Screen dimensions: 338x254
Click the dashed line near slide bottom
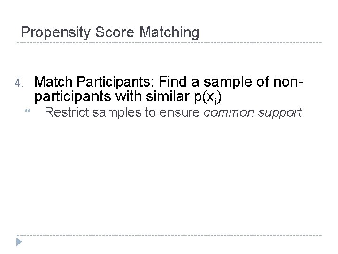[169, 235]
